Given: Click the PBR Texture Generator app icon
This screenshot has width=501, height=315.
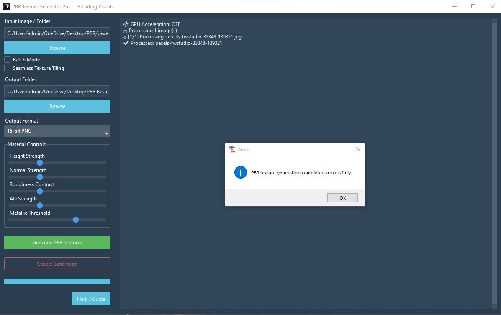Looking at the screenshot, I should tap(6, 6).
